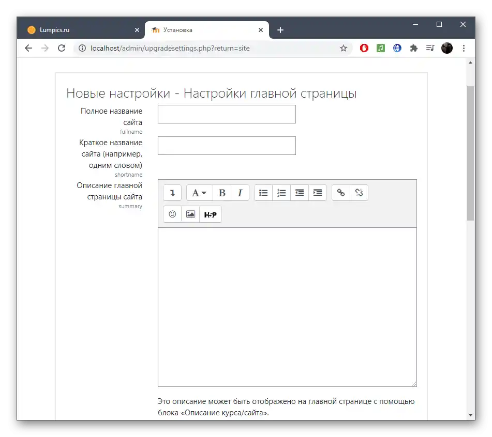This screenshot has height=437, width=492.
Task: Switch to the Lumpics.ru browser tab
Action: pos(82,30)
